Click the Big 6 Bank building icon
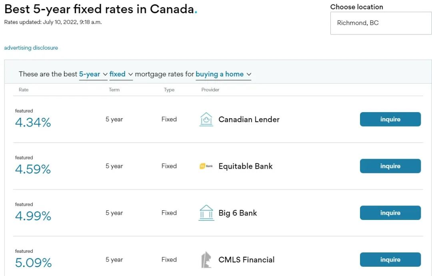Screen dimensions: 432x276 pos(206,213)
